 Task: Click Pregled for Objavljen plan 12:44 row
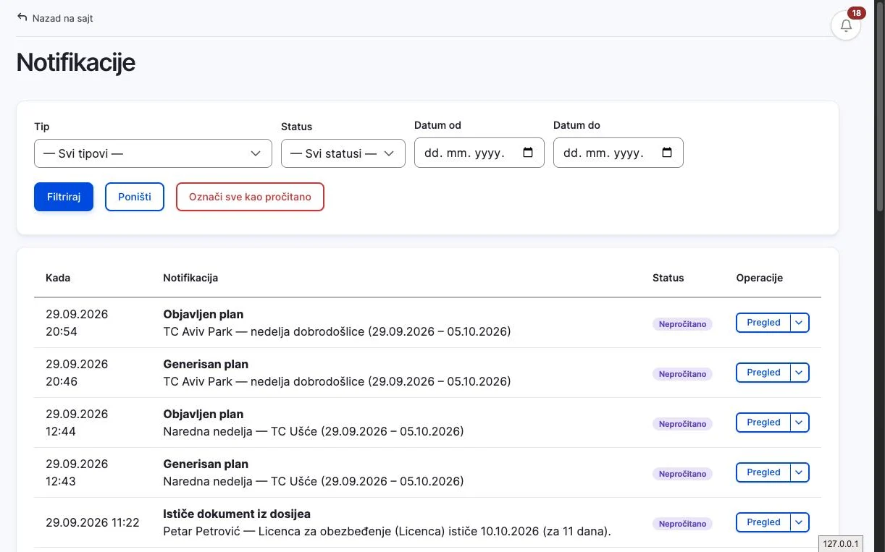coord(763,423)
